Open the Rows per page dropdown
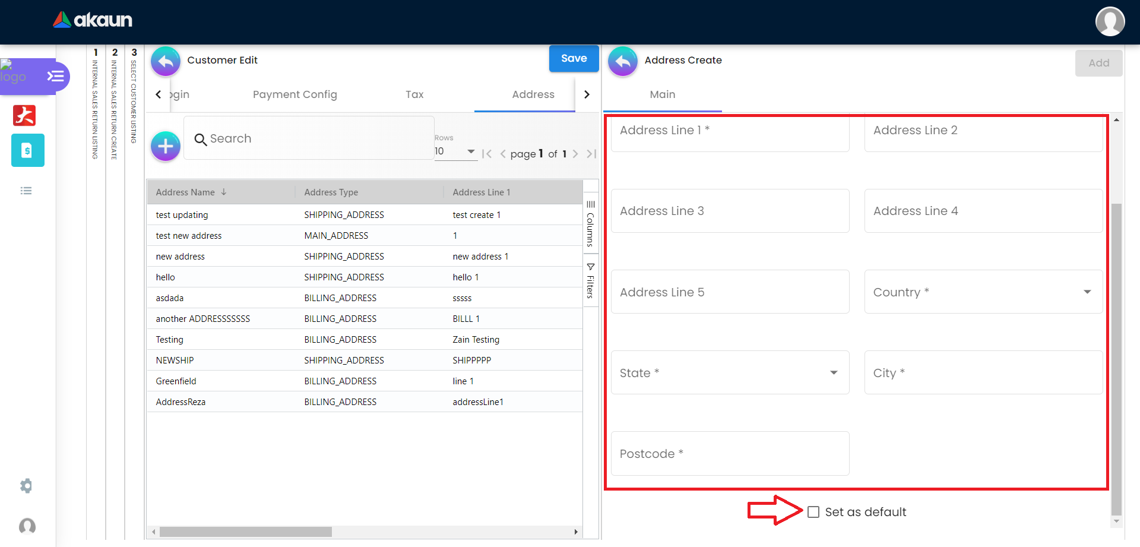This screenshot has height=547, width=1140. pyautogui.click(x=455, y=151)
